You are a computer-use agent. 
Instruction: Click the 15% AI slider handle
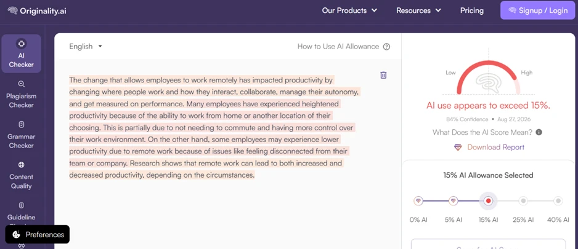[x=489, y=201]
